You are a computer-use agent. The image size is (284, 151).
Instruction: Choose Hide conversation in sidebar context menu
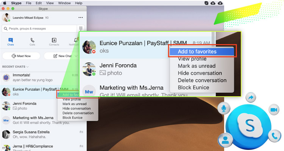click(76, 108)
